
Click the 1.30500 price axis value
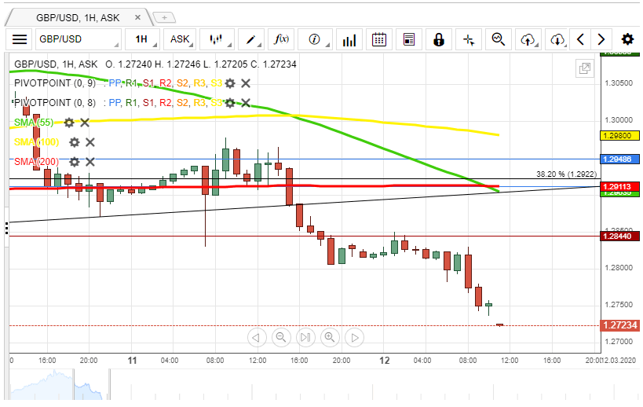tap(619, 83)
